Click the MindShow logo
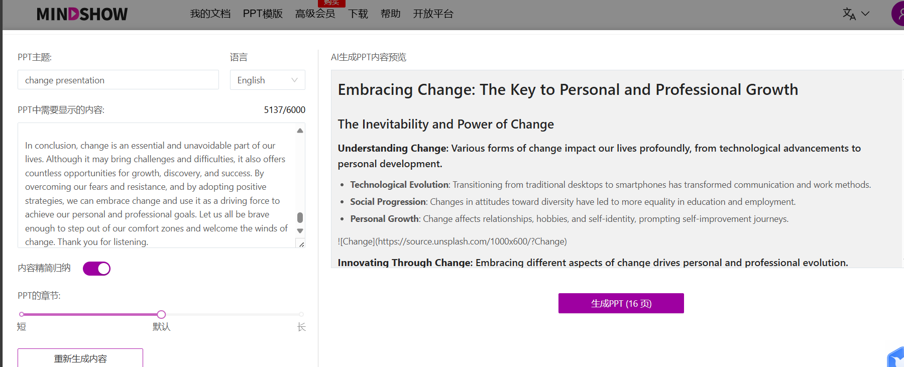The width and height of the screenshot is (904, 367). click(x=82, y=14)
